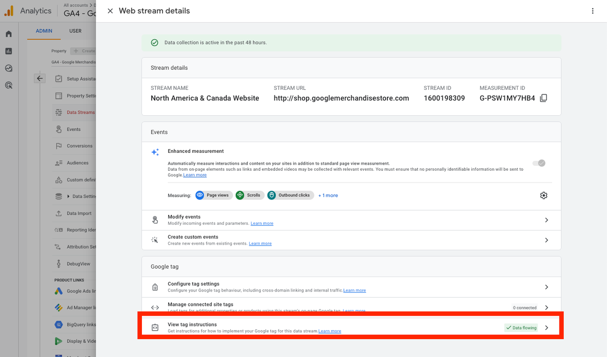Open Attribution Settings menu item
607x357 pixels.
click(x=75, y=247)
